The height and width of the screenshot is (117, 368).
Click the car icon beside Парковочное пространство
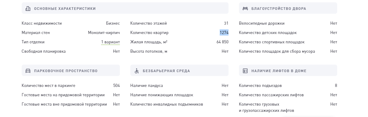pos(28,71)
